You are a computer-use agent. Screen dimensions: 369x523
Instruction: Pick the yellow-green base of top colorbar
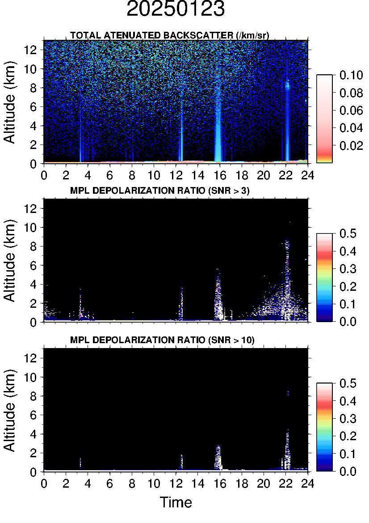point(324,160)
